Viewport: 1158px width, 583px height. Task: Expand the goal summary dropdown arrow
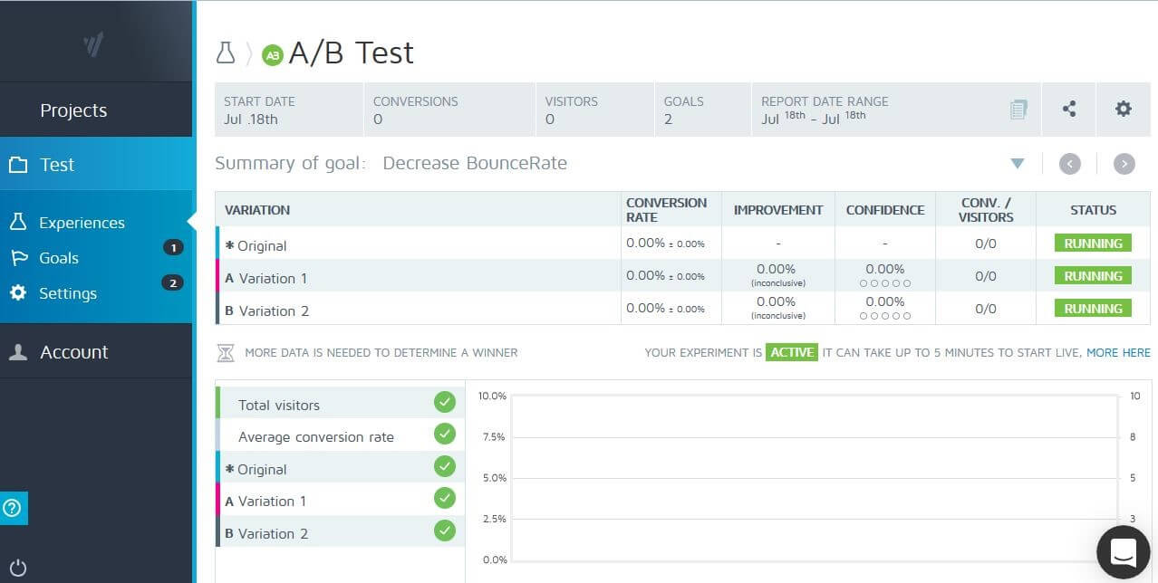coord(1017,164)
